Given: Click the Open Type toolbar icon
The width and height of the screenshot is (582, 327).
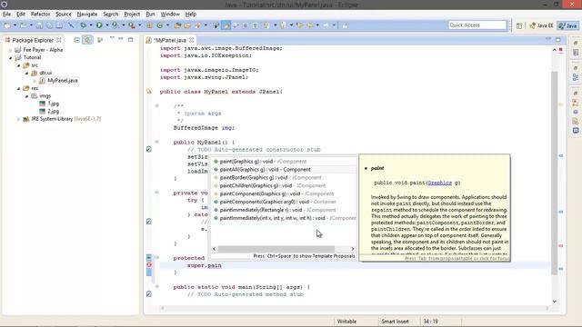Looking at the screenshot, I should click(x=178, y=25).
